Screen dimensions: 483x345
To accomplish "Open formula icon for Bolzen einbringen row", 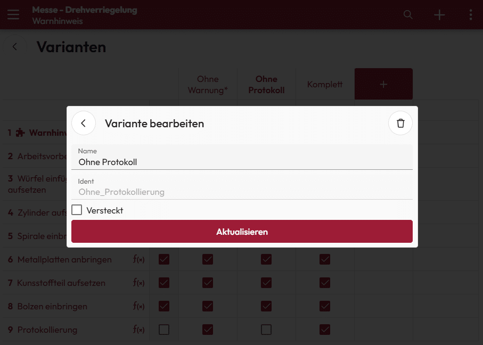I will pyautogui.click(x=138, y=307).
